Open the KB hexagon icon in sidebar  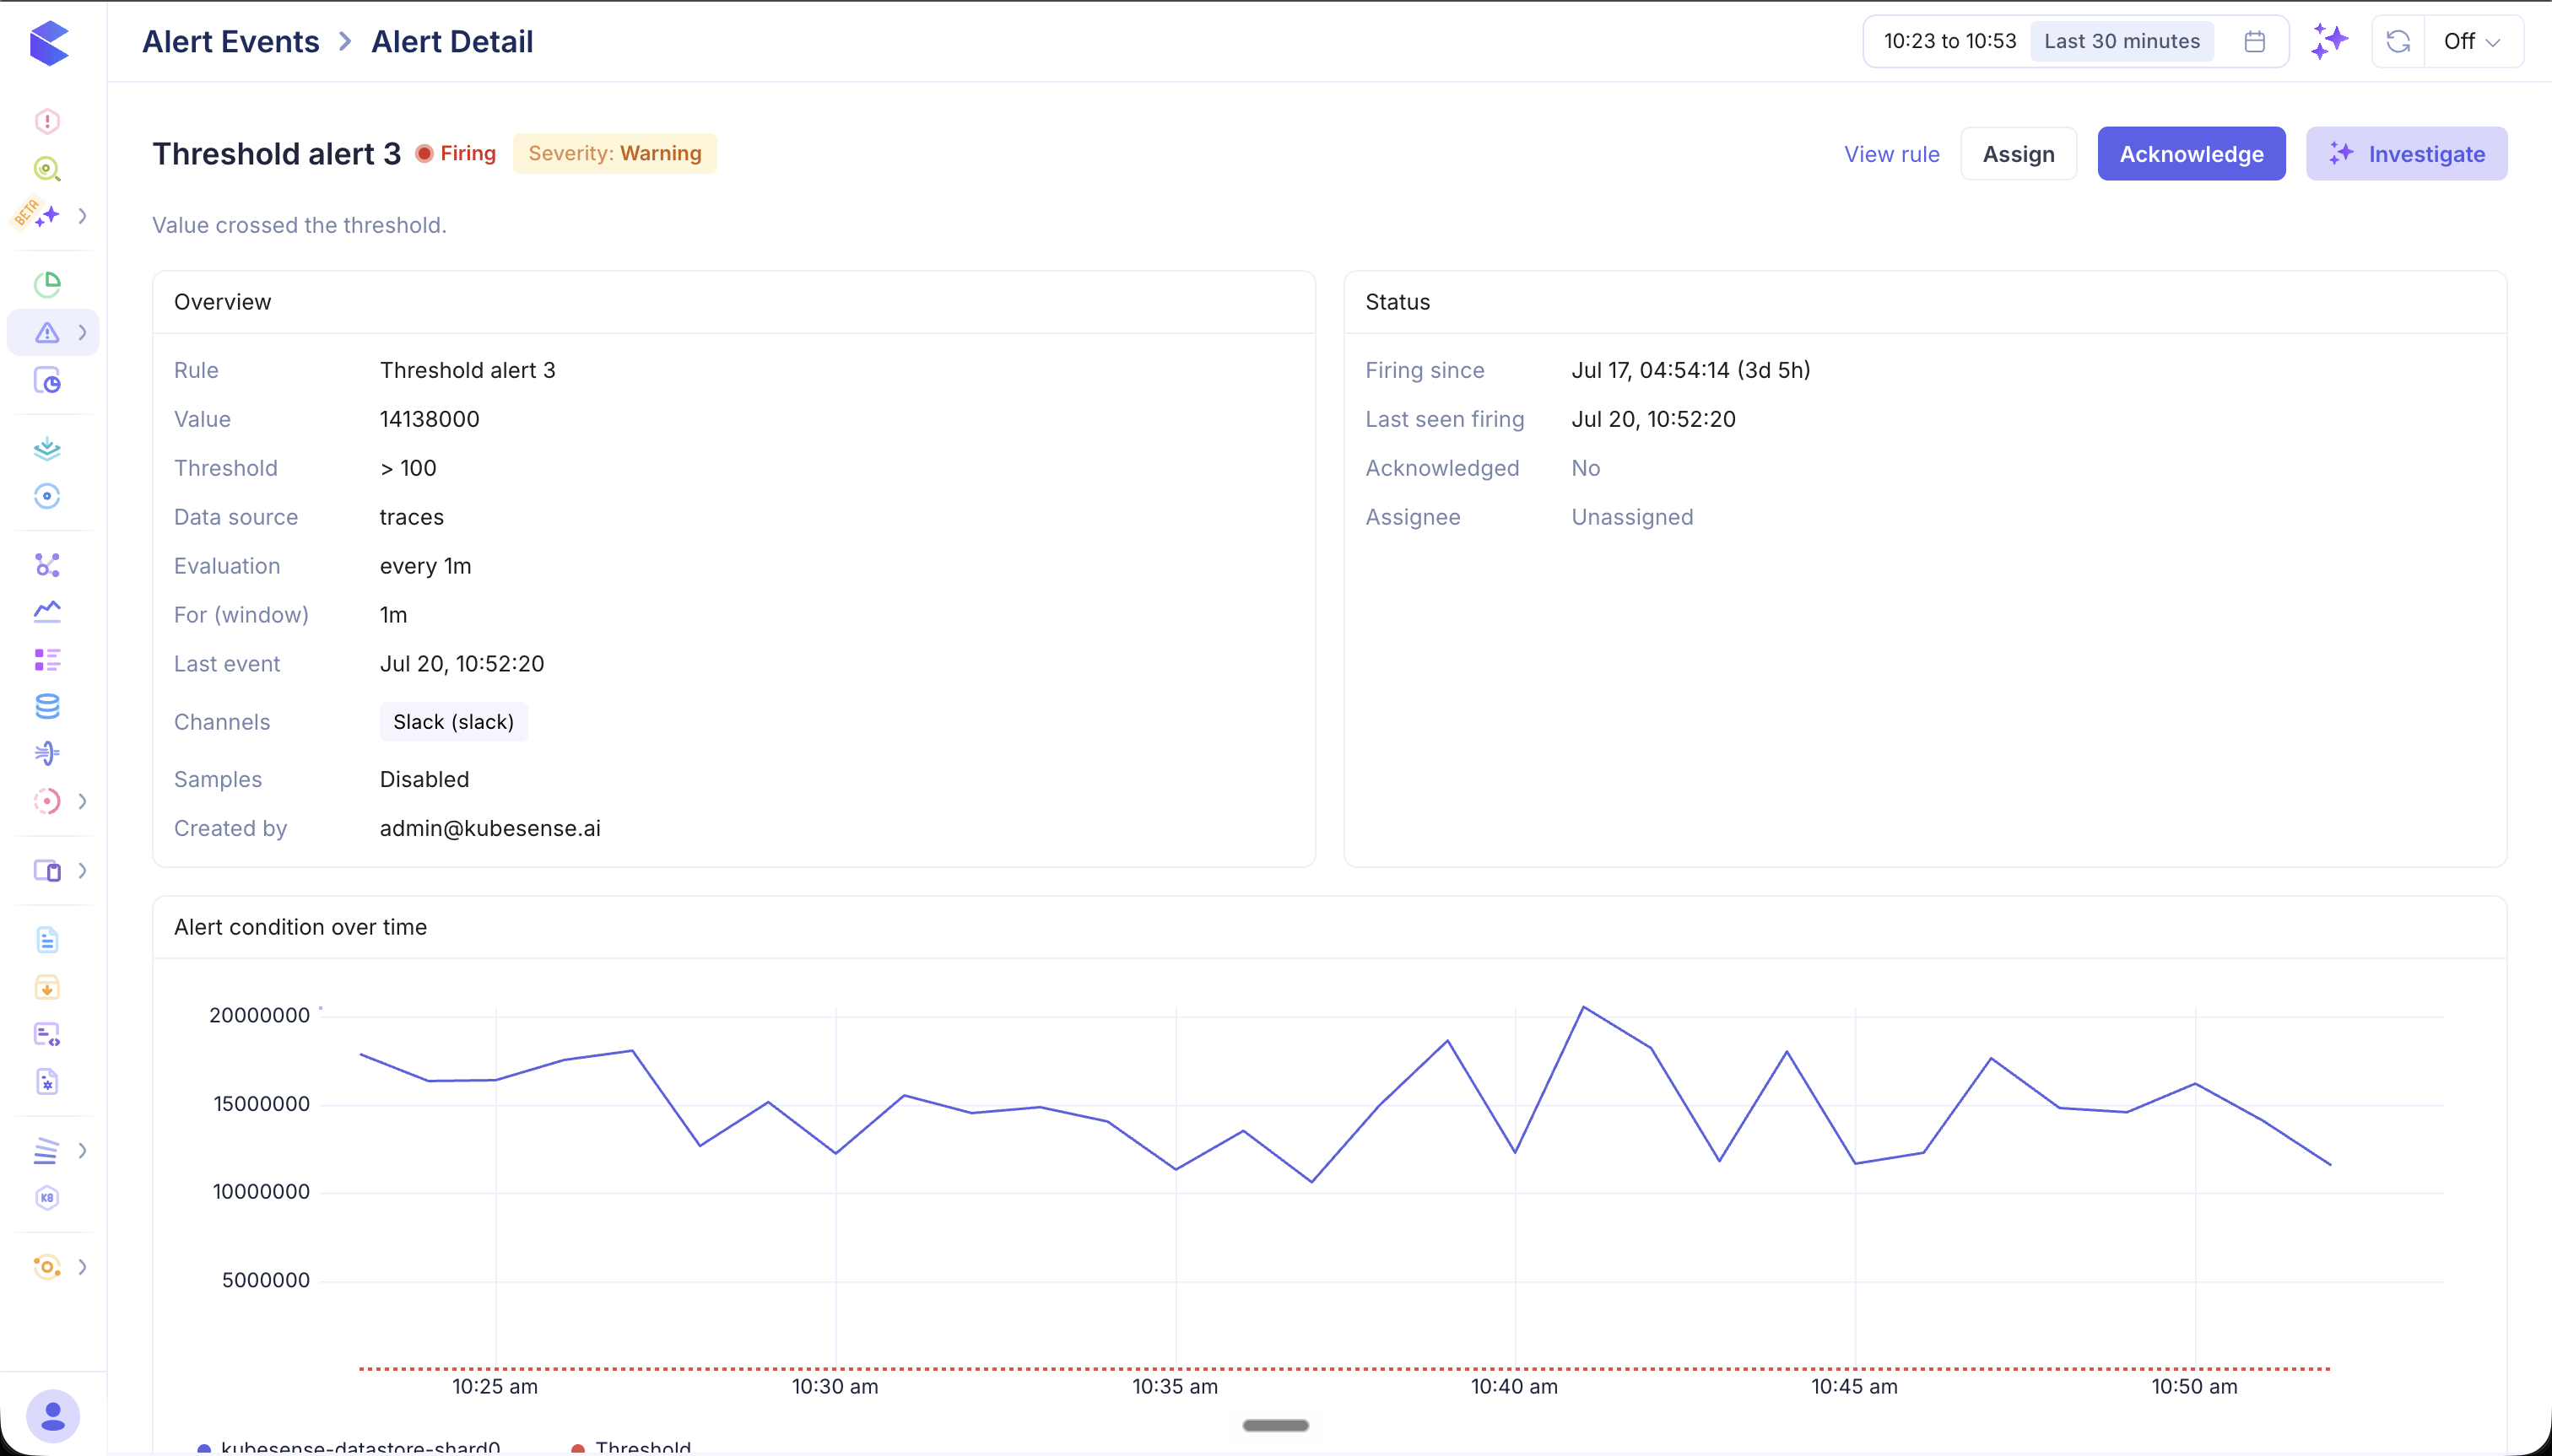[x=47, y=1198]
